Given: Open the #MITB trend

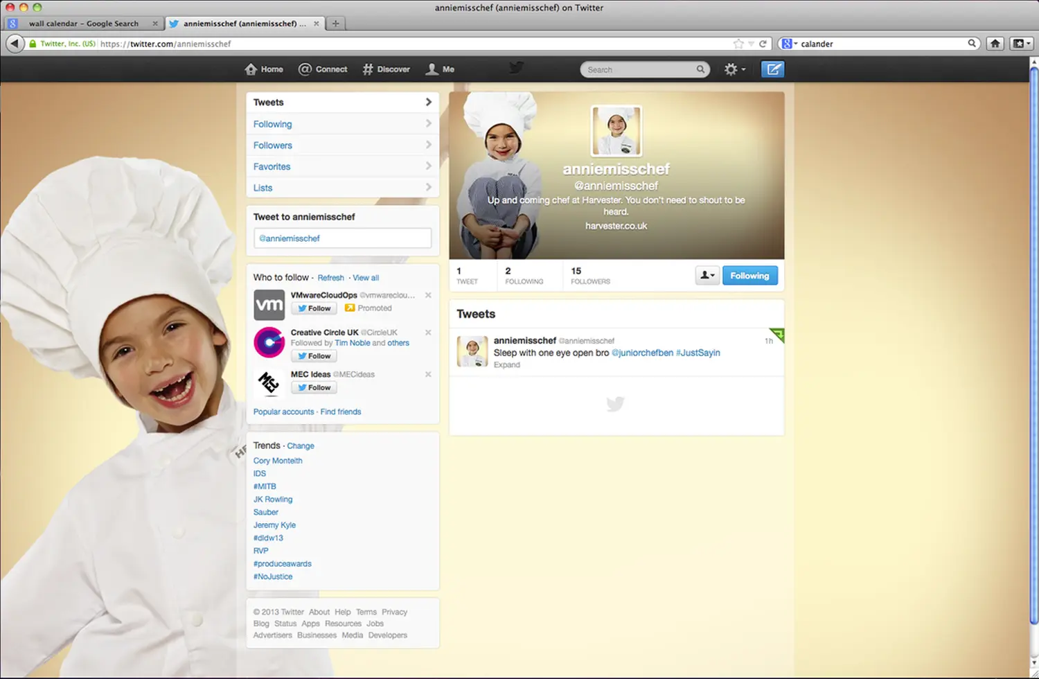Looking at the screenshot, I should click(x=265, y=486).
